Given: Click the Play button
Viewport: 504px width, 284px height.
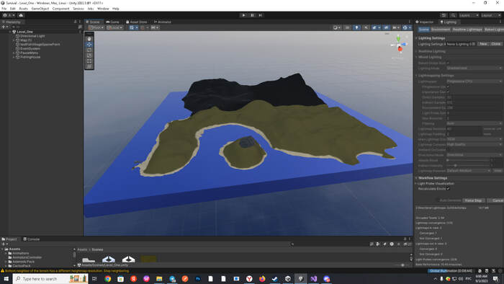Looking at the screenshot, I should click(243, 15).
